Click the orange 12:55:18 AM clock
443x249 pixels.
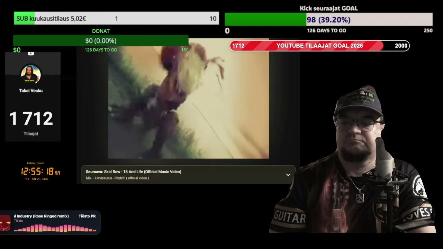pyautogui.click(x=40, y=171)
